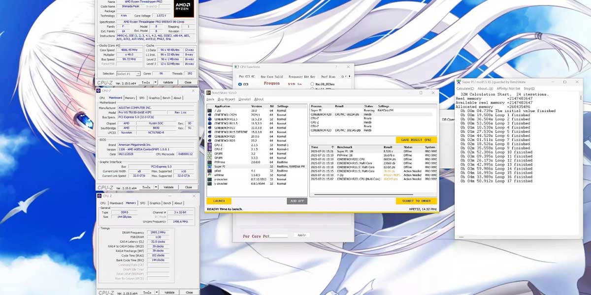Open the About menu in BenchMate
Screen dimensions: 591x295
(259, 99)
